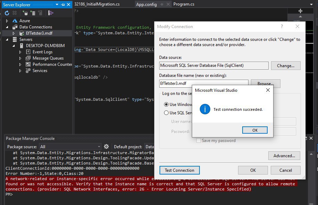The width and height of the screenshot is (318, 205).
Task: Click the editor split window icon
Action: coord(300,11)
